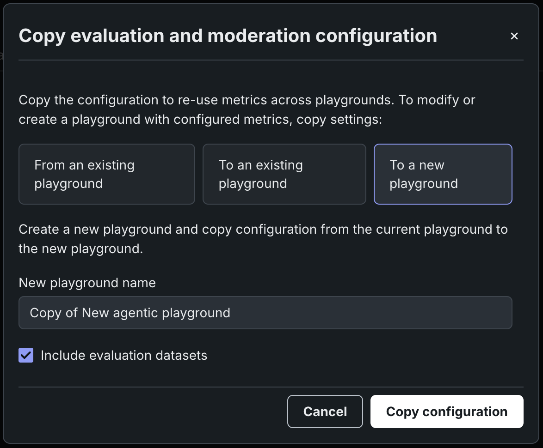Switch copy target to an existing playground
The width and height of the screenshot is (543, 448).
pyautogui.click(x=284, y=174)
